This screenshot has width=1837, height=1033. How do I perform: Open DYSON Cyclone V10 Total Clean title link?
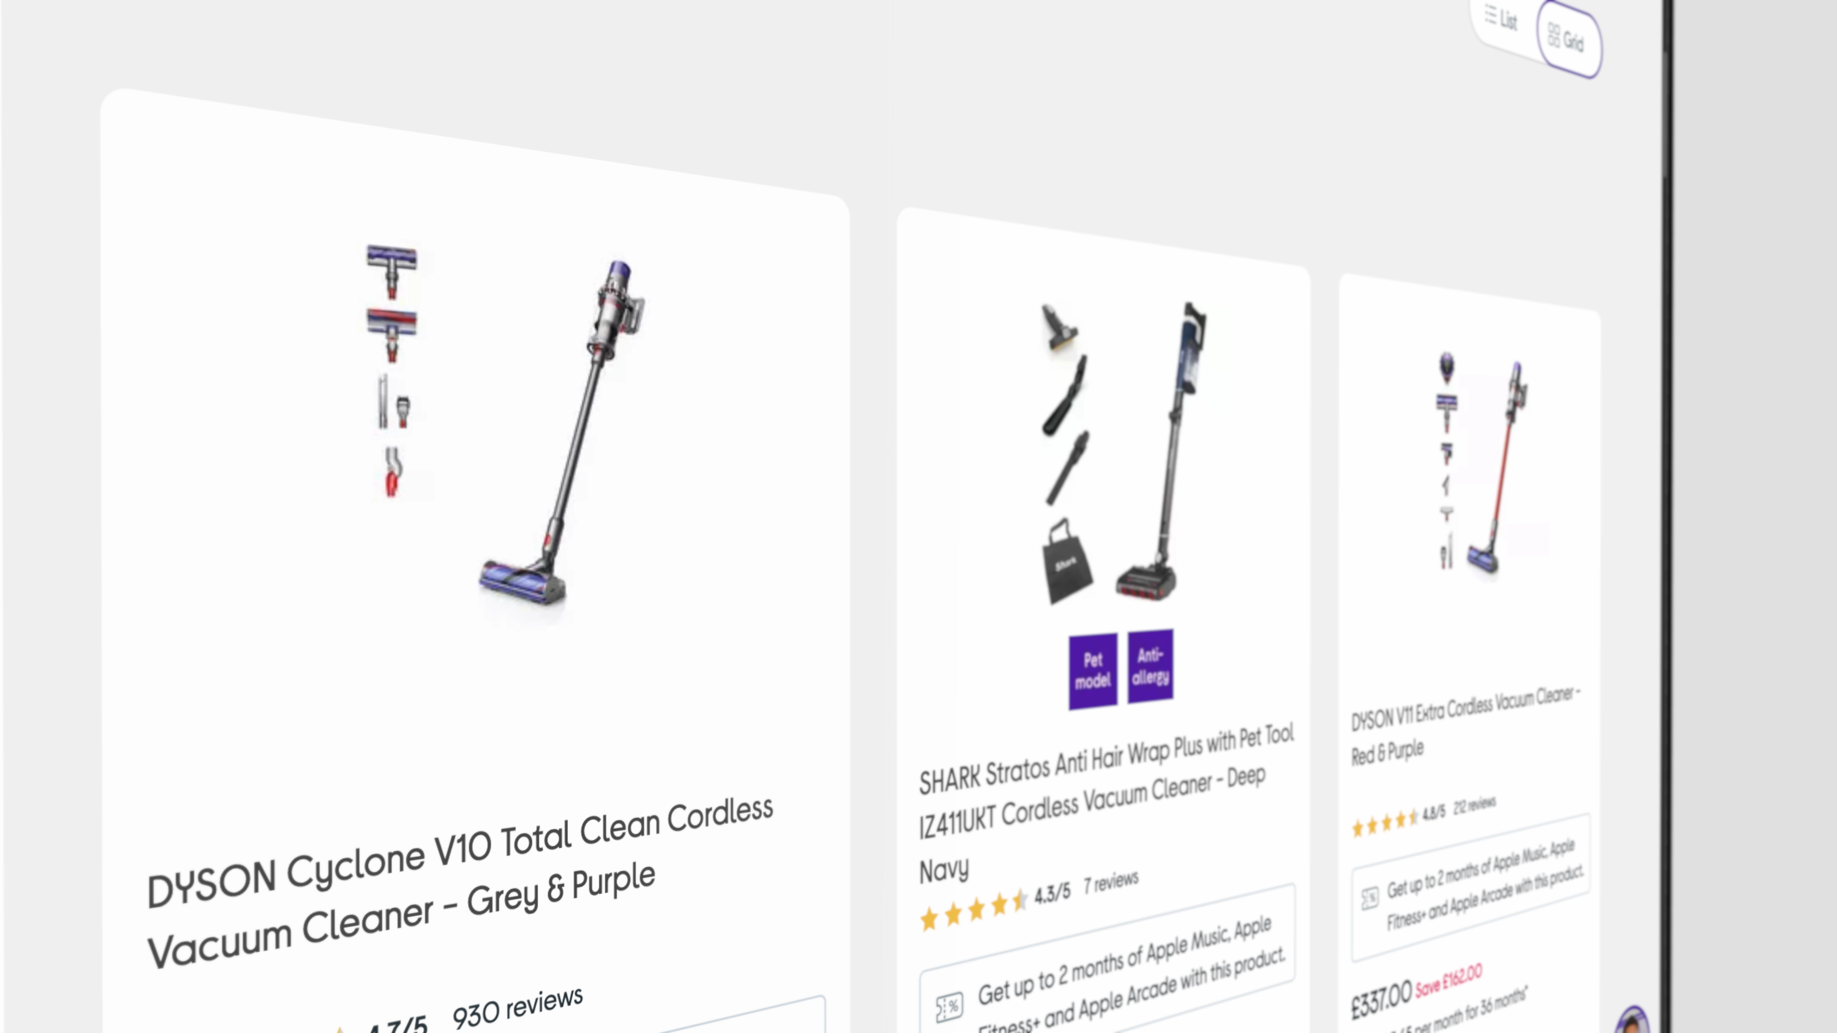459,882
